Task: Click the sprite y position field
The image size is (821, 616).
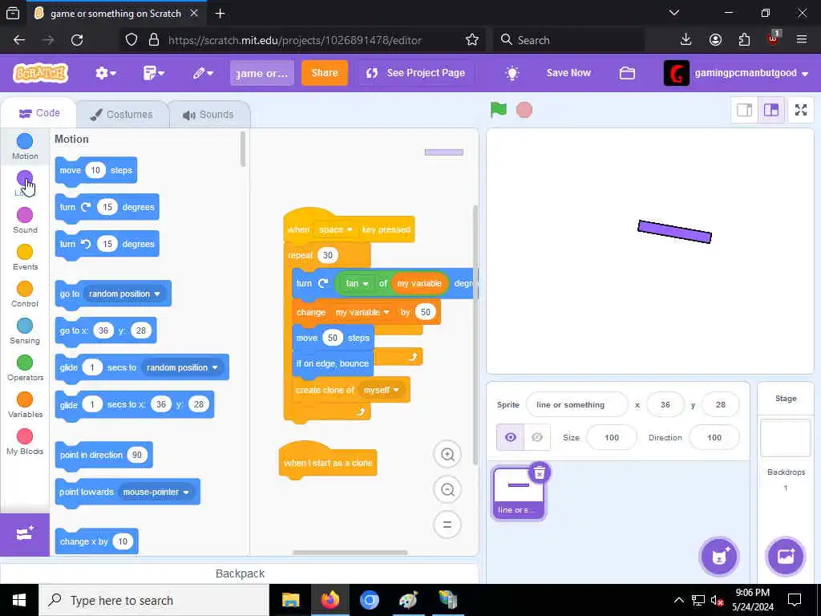Action: click(721, 404)
